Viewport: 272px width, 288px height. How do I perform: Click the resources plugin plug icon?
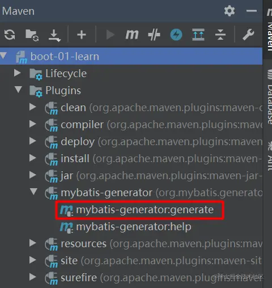[52, 244]
